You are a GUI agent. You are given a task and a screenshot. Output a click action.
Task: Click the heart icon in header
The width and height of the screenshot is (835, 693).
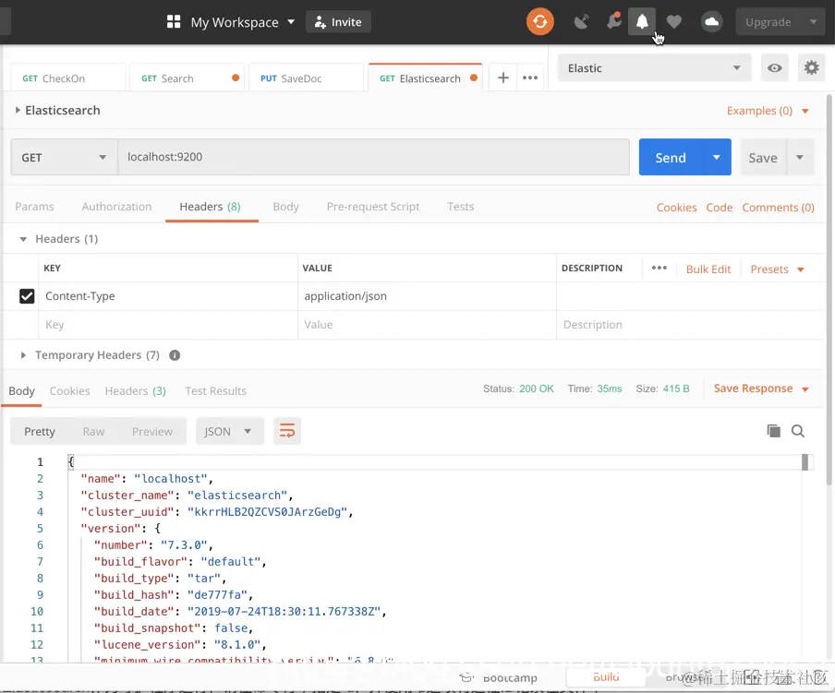pos(674,22)
